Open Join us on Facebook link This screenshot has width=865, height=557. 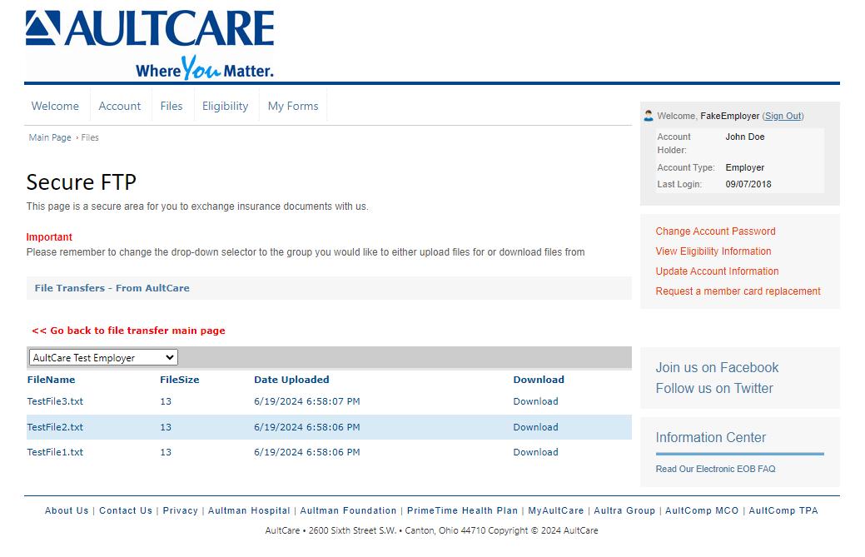[x=717, y=367]
